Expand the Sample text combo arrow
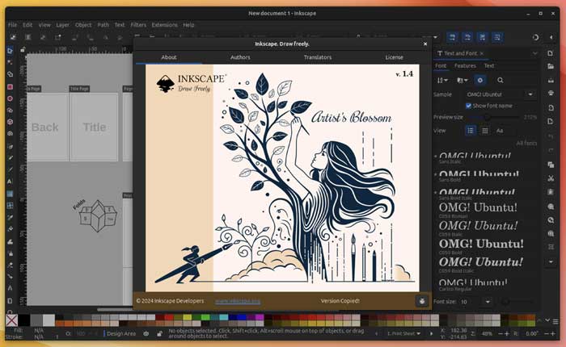This screenshot has height=347, width=566. click(530, 94)
